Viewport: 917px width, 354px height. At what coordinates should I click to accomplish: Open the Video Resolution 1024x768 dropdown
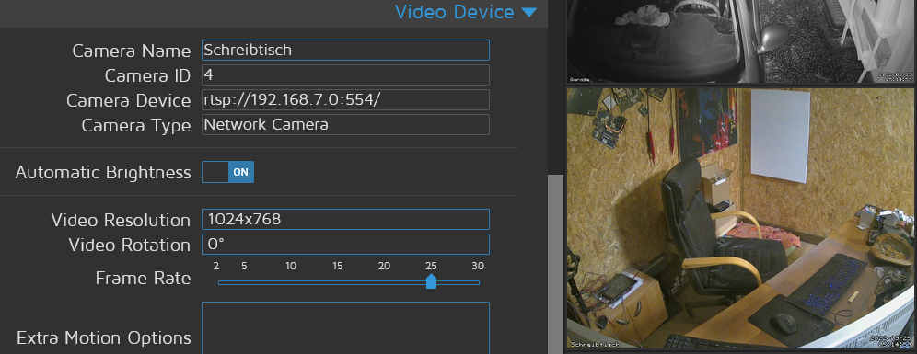[x=345, y=220]
